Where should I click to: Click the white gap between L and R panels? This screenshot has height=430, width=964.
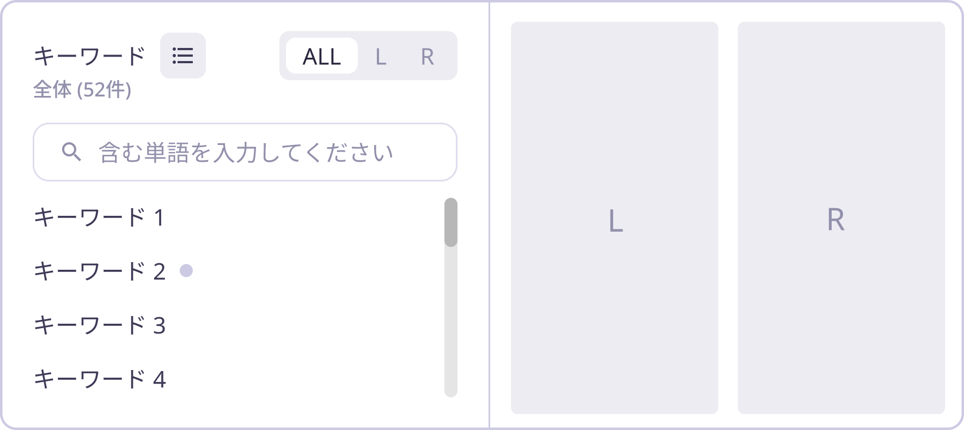click(728, 218)
